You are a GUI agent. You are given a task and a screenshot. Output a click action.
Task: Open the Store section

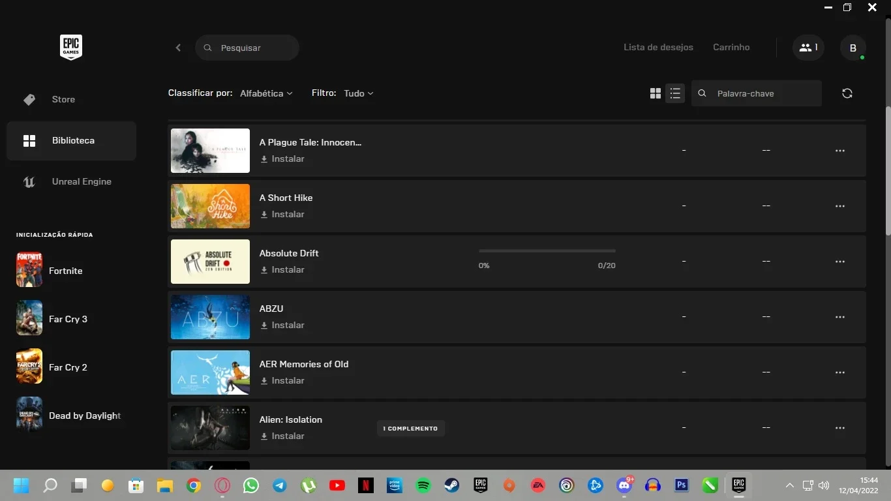pos(71,99)
